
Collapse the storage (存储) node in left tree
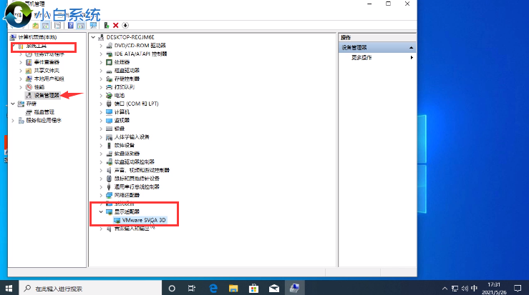[13, 104]
